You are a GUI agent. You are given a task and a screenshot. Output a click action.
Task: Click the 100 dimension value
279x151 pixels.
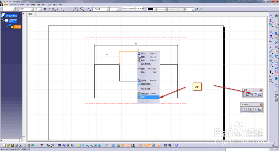coord(136,44)
